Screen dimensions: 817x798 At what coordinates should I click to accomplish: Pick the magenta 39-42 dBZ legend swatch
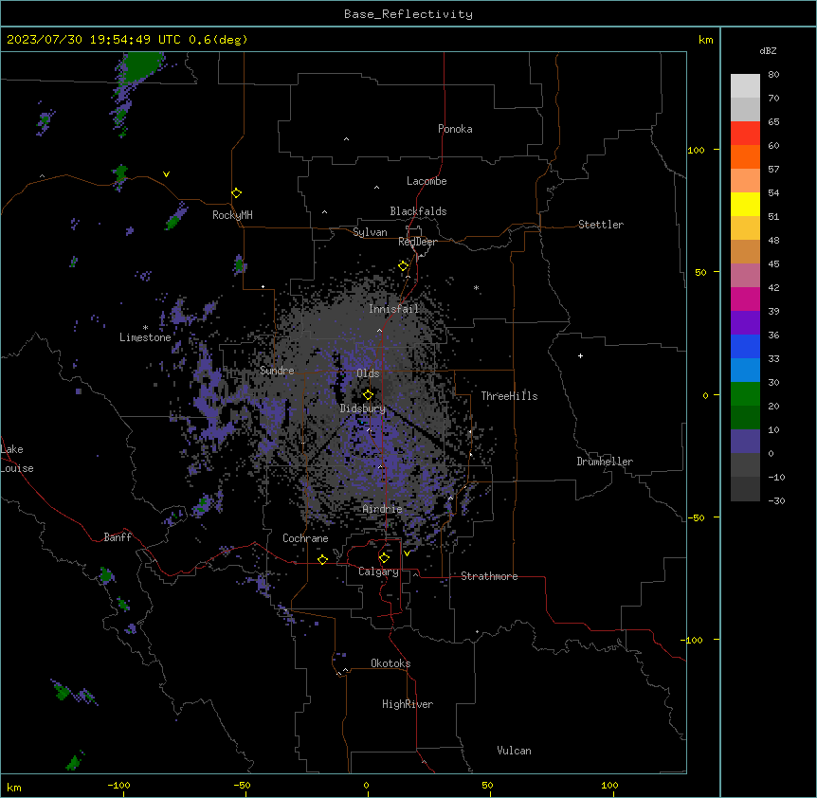[x=745, y=299]
